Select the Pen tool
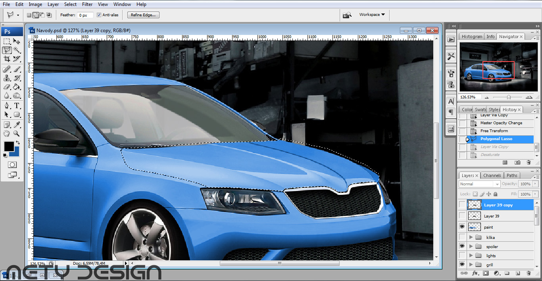 7,106
